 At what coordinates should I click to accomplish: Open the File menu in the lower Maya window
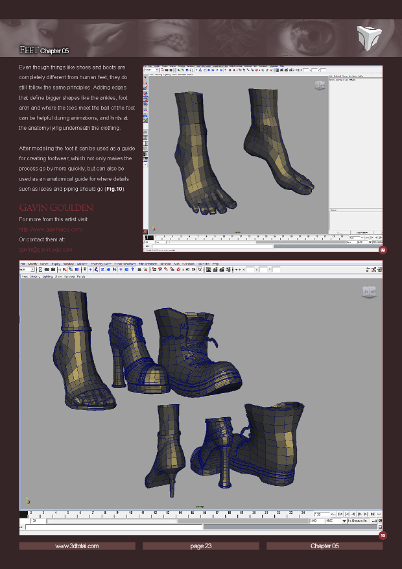23,264
